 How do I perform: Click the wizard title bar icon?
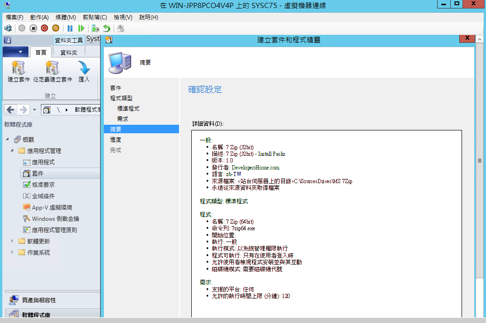pyautogui.click(x=109, y=40)
